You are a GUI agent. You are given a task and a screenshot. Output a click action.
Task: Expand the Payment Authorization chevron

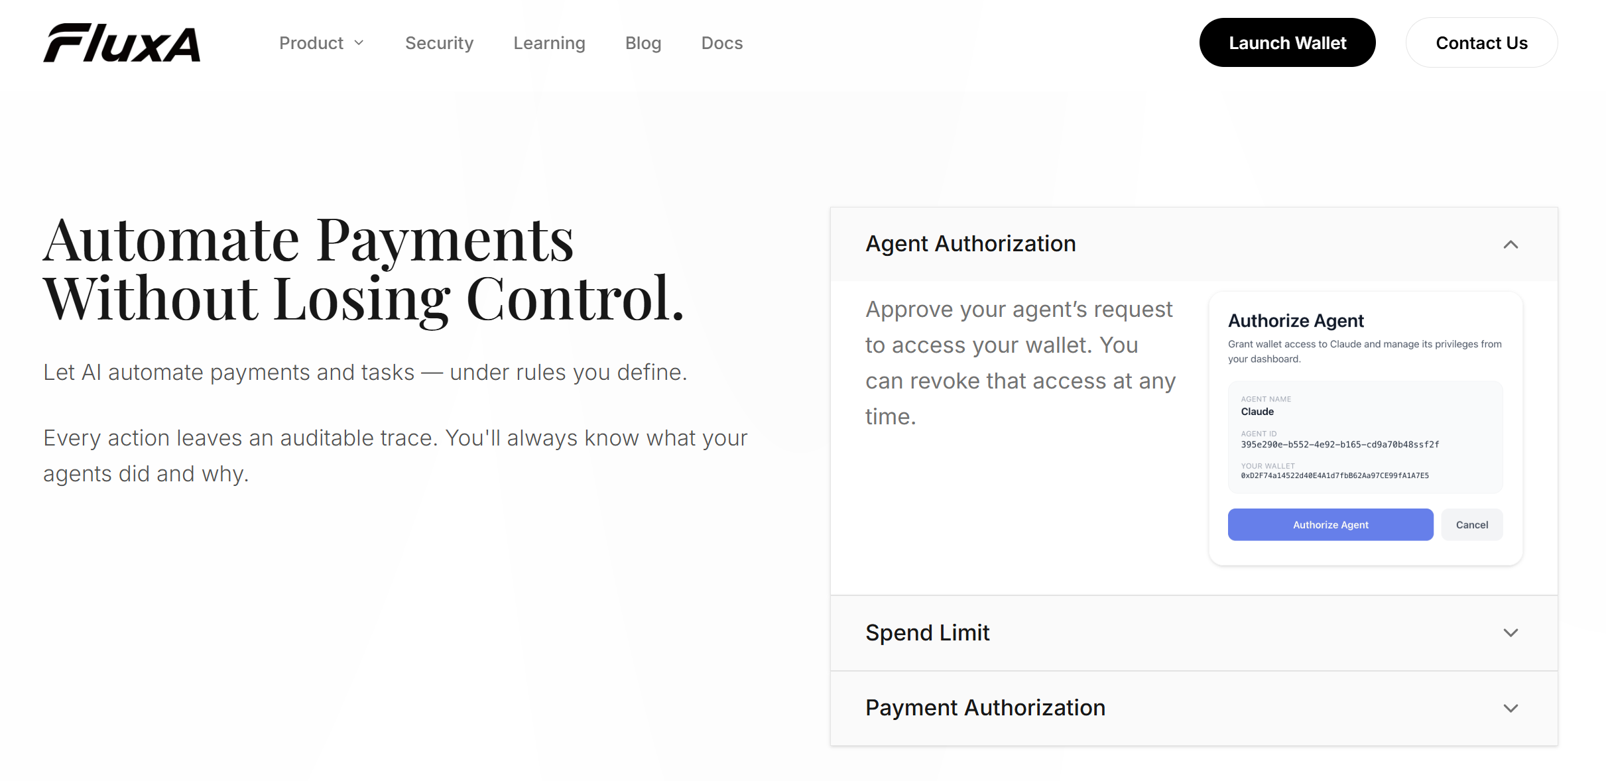click(1511, 708)
